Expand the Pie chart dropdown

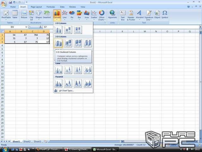pyautogui.click(x=72, y=15)
